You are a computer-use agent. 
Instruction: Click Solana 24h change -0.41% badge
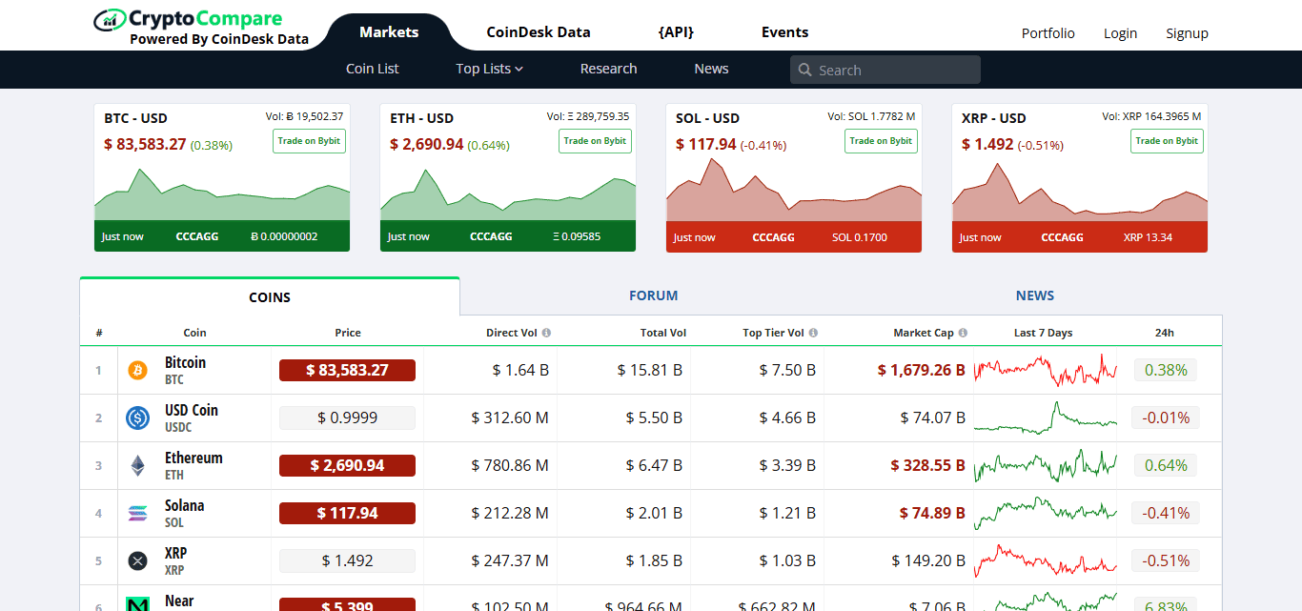click(x=1165, y=513)
